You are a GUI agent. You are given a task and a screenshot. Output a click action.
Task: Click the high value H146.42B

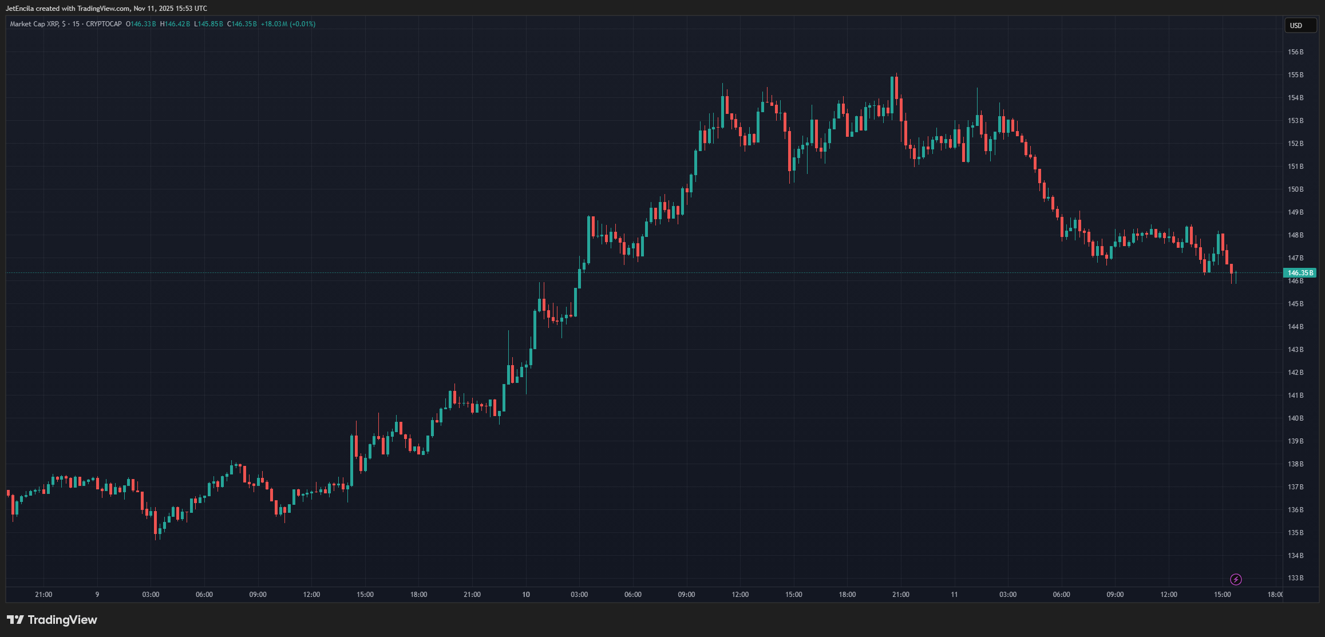coord(175,24)
